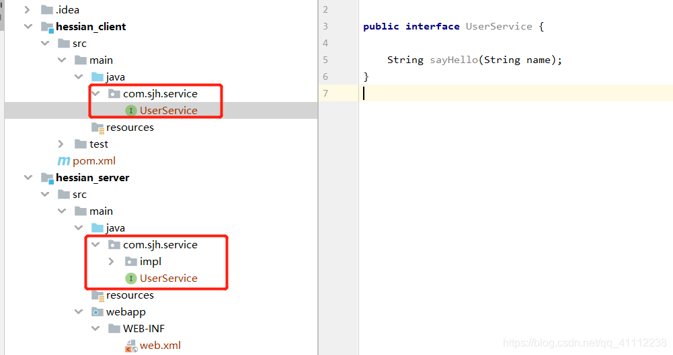Click the webapp web folder icon
This screenshot has width=673, height=355.
(x=97, y=312)
